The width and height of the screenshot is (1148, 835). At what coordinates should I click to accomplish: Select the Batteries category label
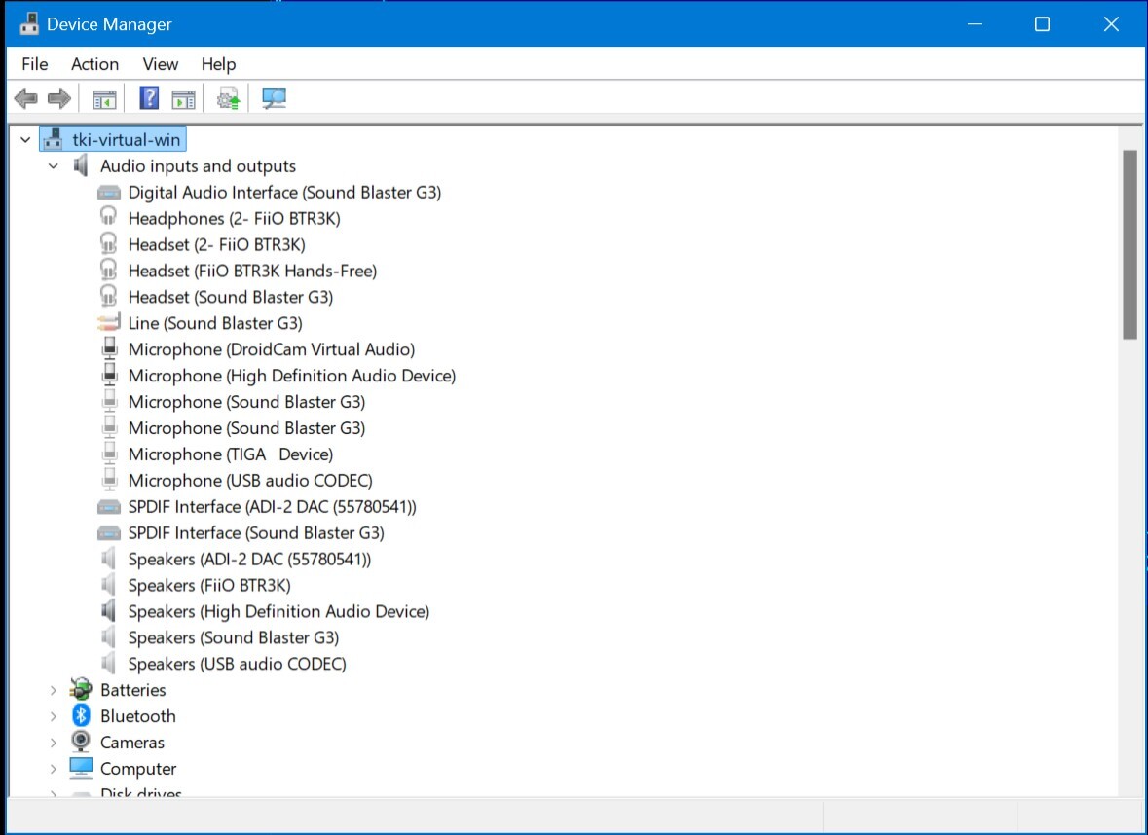pos(133,691)
